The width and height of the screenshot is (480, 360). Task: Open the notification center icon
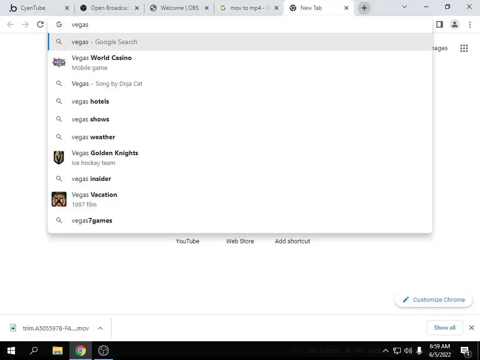[465, 351]
